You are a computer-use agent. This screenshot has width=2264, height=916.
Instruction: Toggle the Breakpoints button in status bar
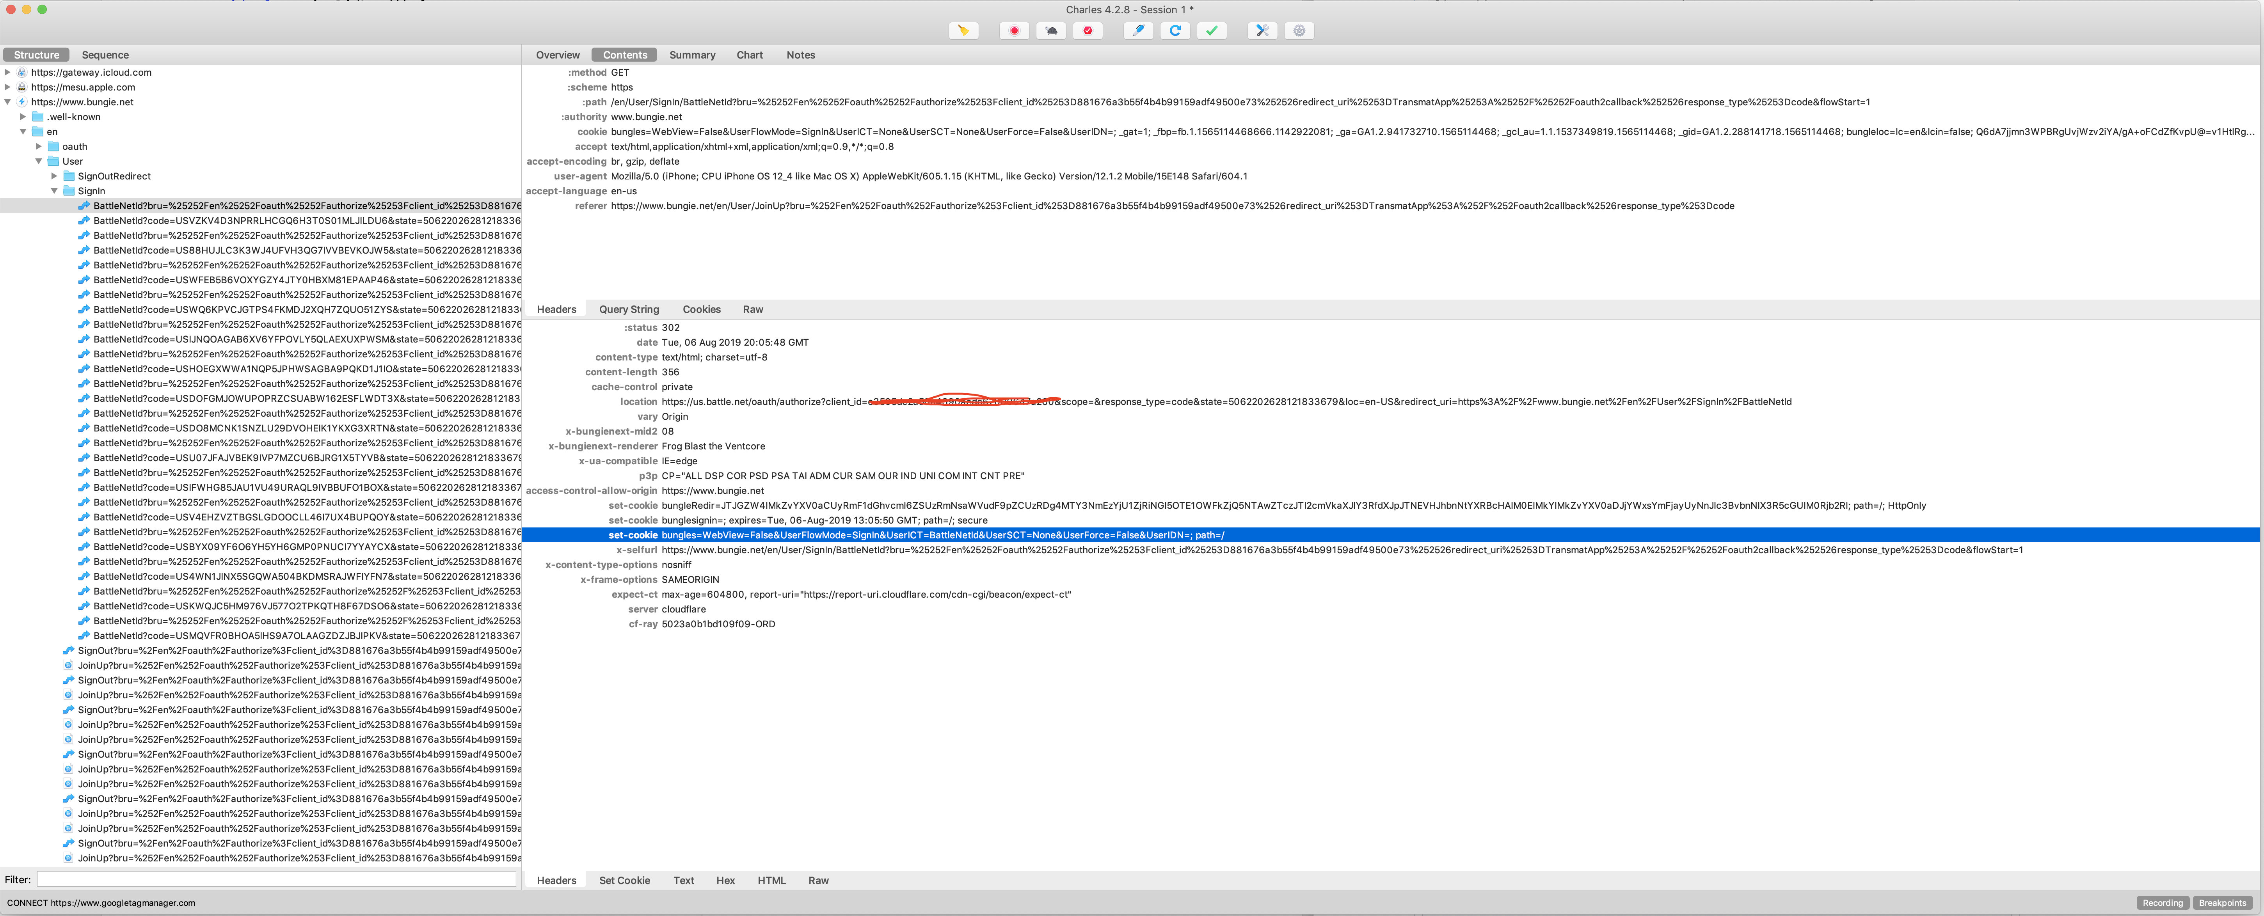point(2222,903)
